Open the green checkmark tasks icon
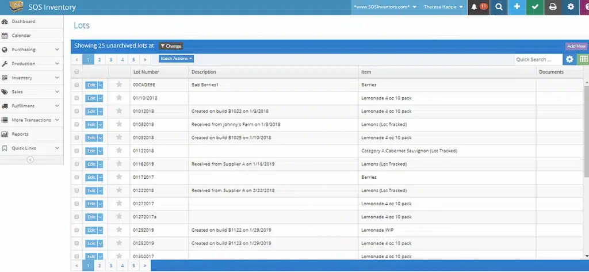Viewport: 589px width, 272px height. [x=535, y=7]
